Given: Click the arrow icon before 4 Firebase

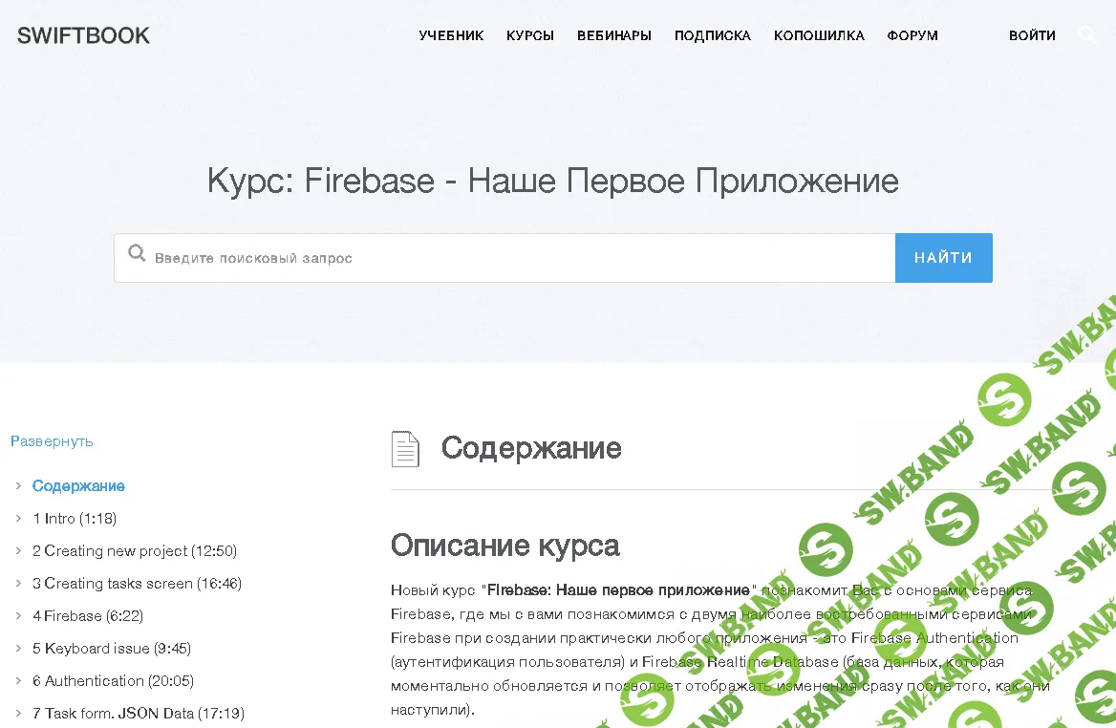Looking at the screenshot, I should (x=17, y=615).
